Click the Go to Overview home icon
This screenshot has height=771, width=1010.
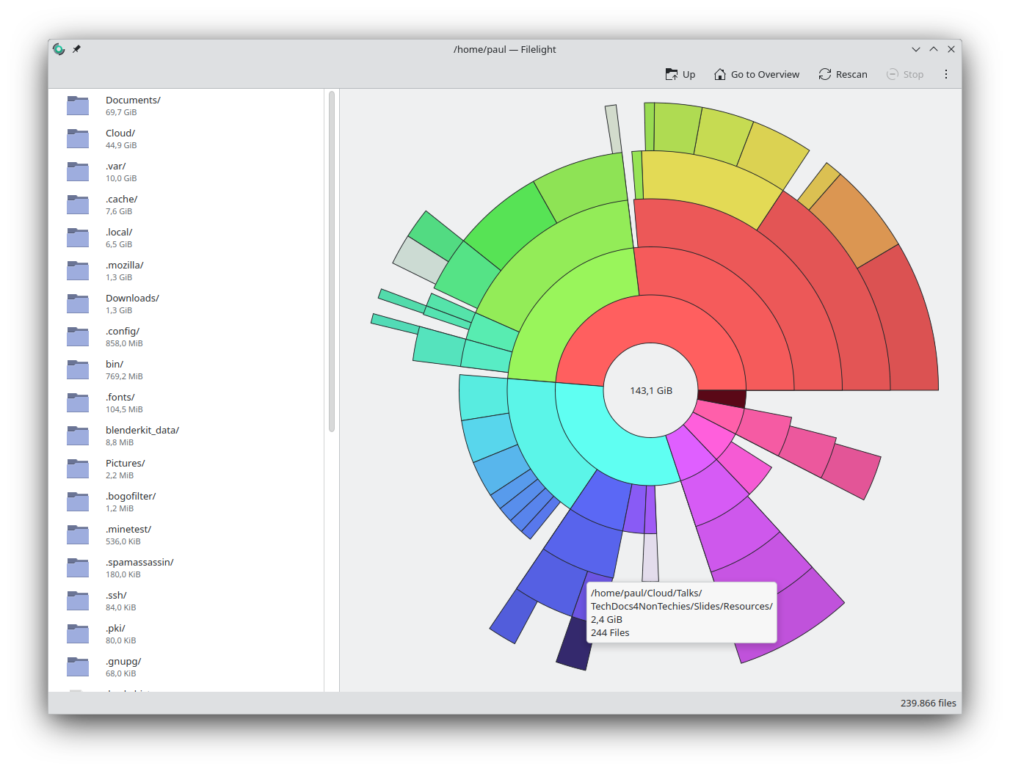pyautogui.click(x=720, y=74)
